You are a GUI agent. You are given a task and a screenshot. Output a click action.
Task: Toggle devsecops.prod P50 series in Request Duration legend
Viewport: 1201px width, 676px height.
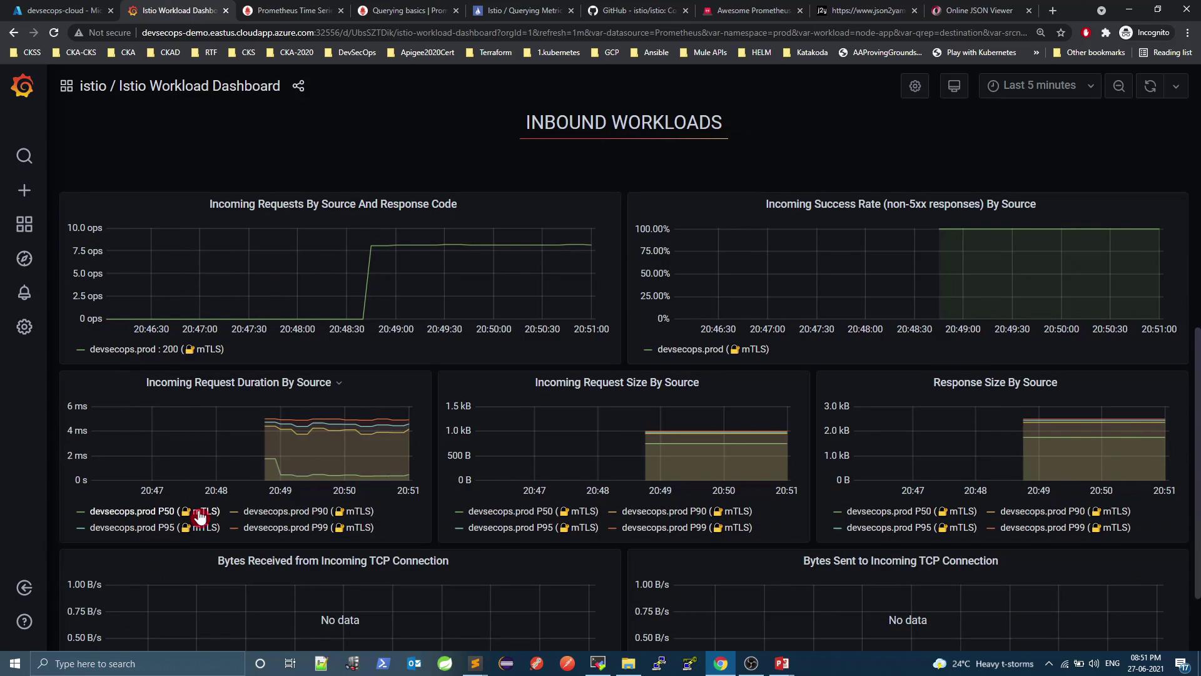click(132, 511)
